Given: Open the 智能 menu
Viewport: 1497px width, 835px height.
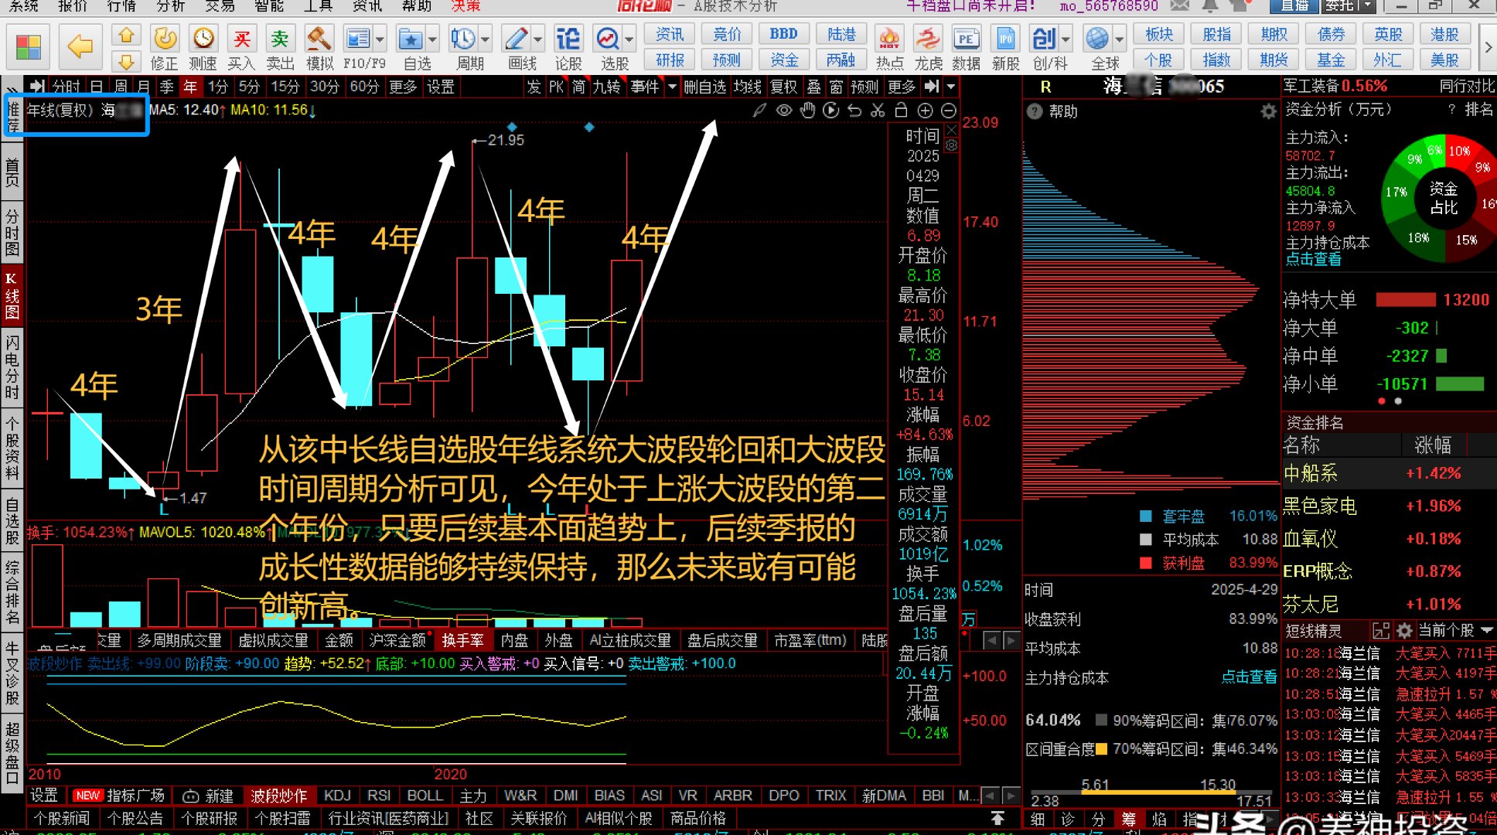Looking at the screenshot, I should (268, 6).
